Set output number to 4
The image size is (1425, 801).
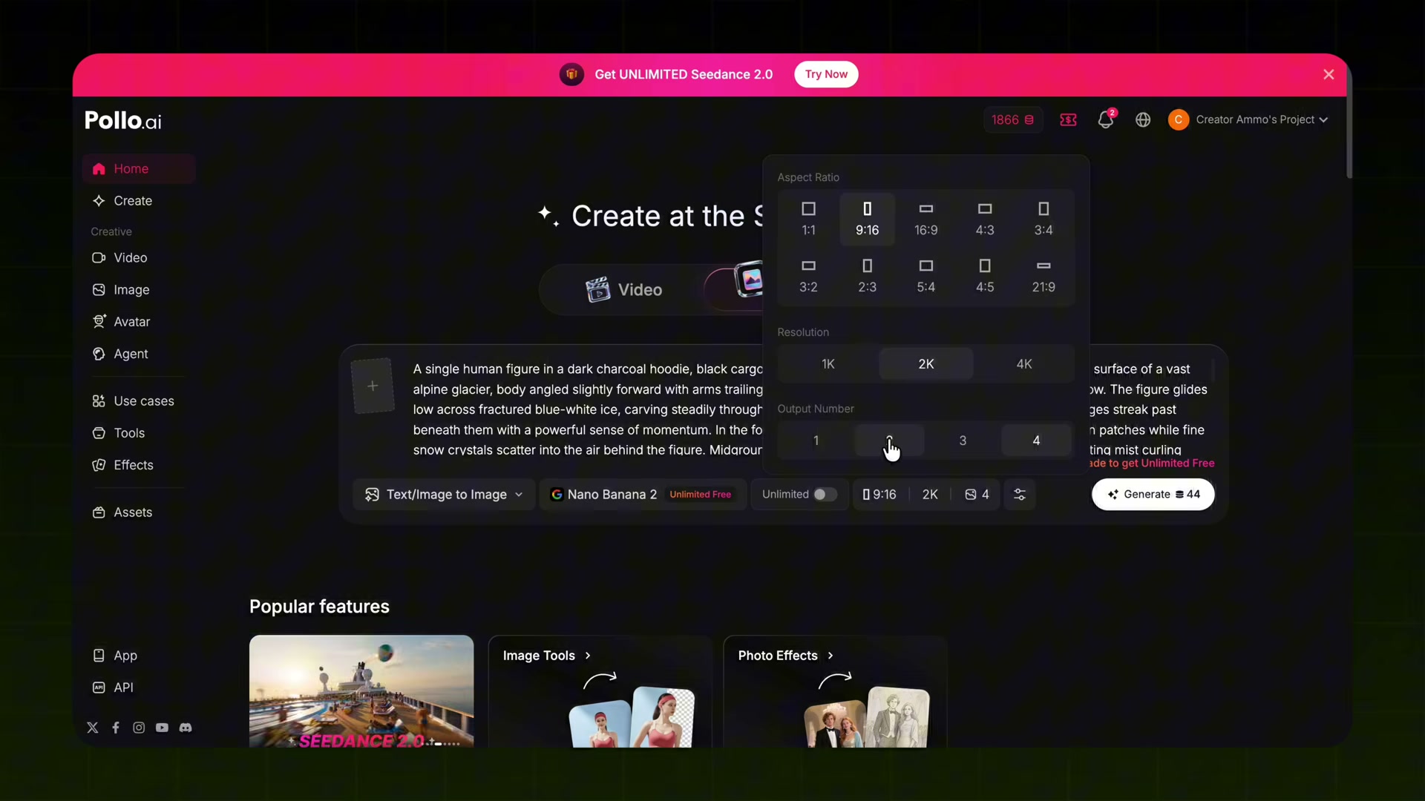click(x=1036, y=441)
